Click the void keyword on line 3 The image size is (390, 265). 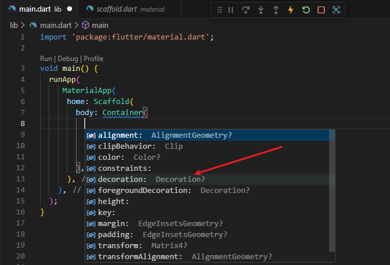click(49, 68)
